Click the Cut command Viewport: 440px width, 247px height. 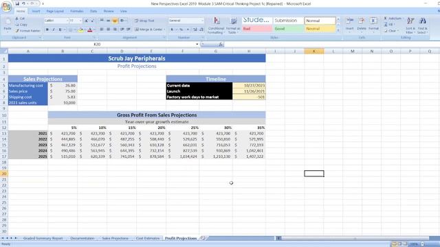[x=20, y=19]
